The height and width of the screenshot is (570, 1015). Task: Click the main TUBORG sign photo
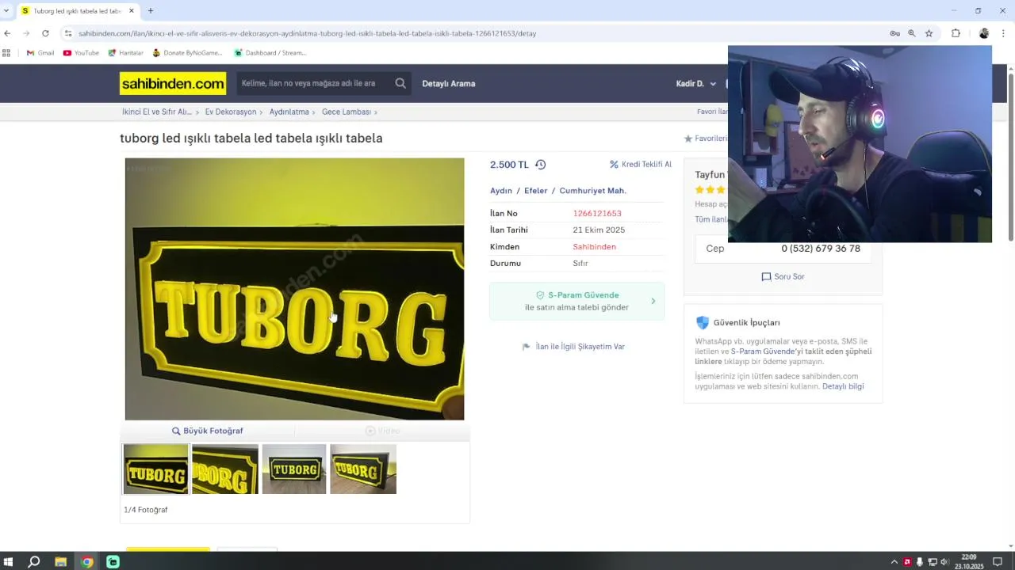[294, 289]
